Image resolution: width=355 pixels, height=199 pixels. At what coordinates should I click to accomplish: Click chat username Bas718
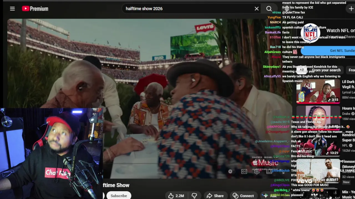coord(275,47)
